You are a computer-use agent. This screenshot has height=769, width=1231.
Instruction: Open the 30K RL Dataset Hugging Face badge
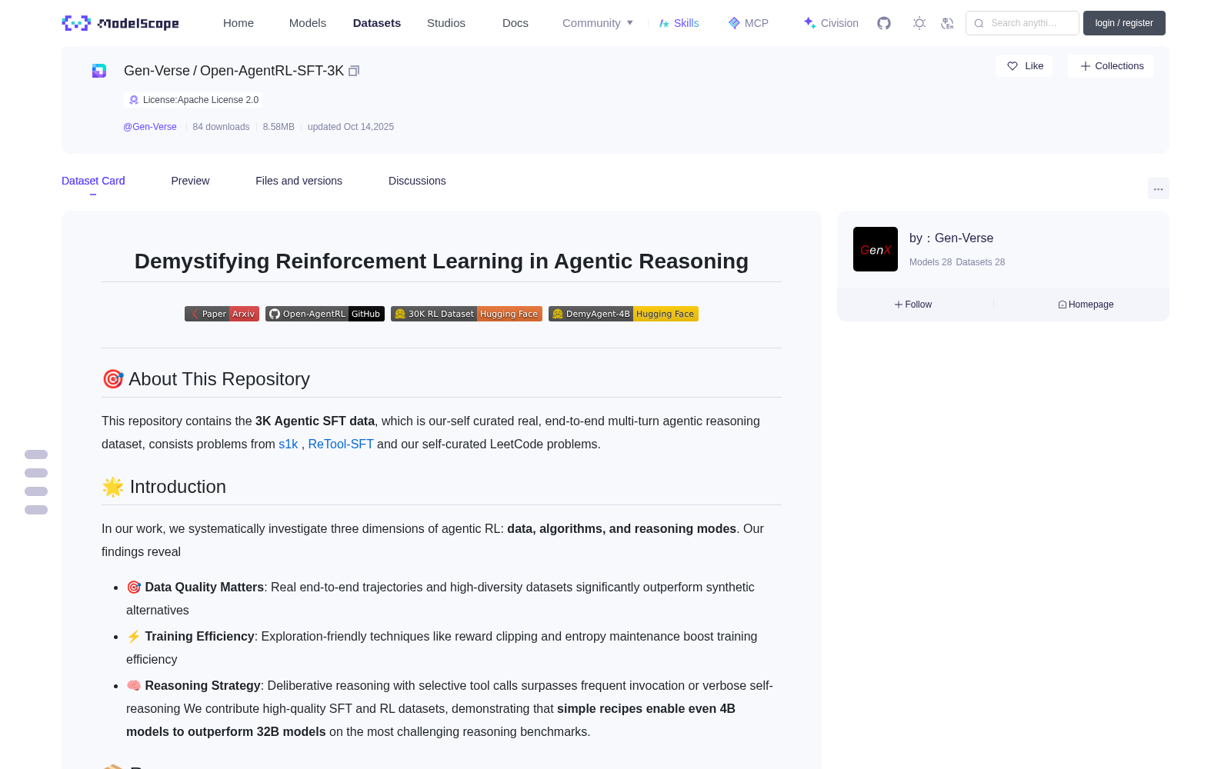(466, 314)
